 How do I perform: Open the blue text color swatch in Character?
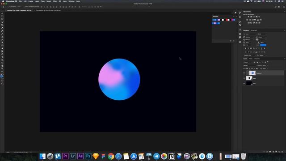pos(263,45)
